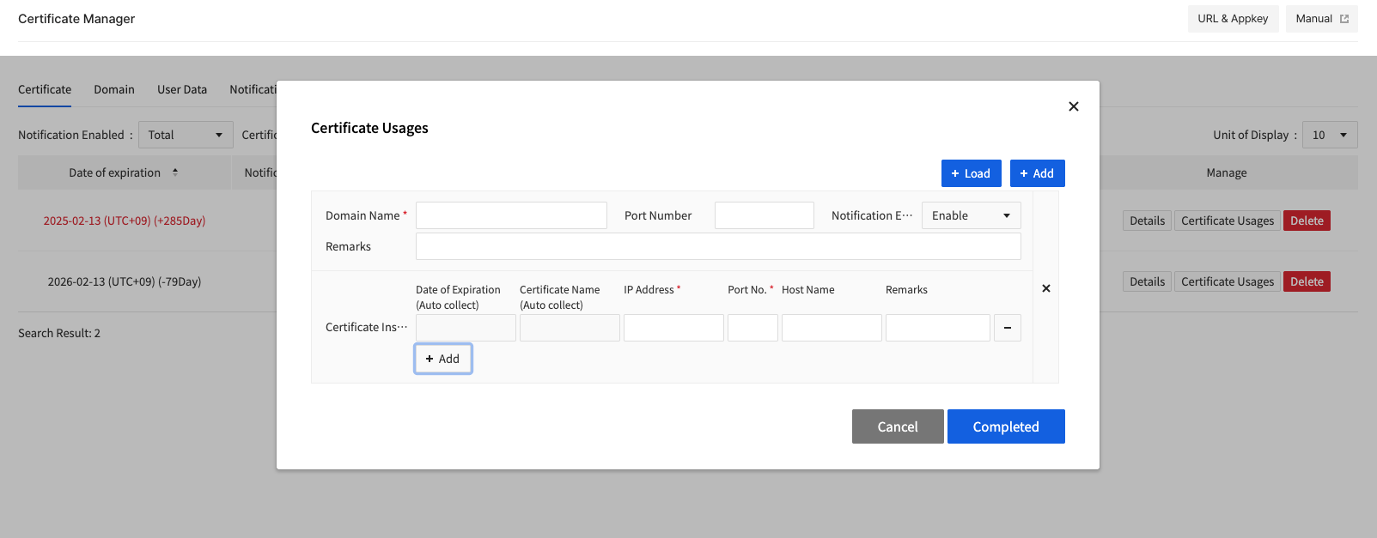Click the IP Address input field
The height and width of the screenshot is (538, 1377).
coord(673,328)
